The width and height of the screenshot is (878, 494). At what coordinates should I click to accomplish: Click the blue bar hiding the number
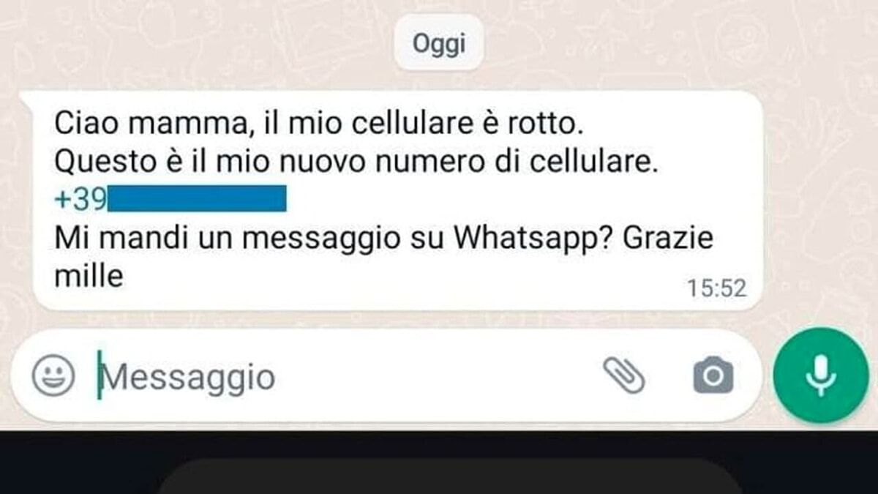click(198, 199)
